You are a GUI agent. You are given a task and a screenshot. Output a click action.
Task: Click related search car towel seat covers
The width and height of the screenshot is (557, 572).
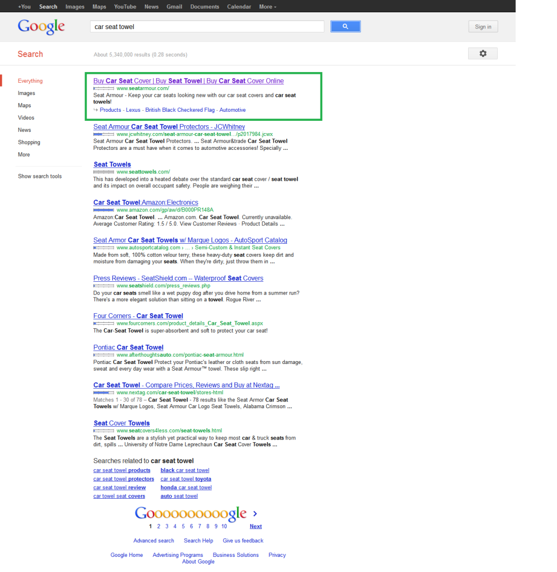pos(119,496)
